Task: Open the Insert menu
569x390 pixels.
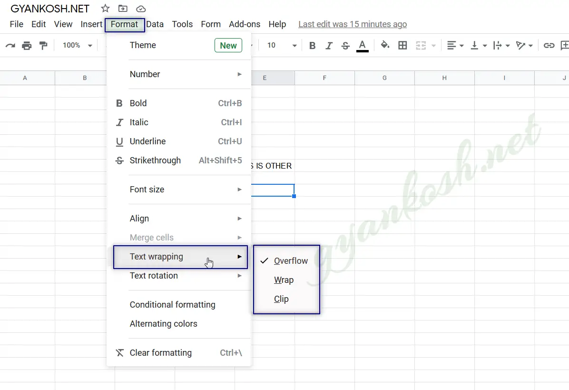Action: (91, 24)
